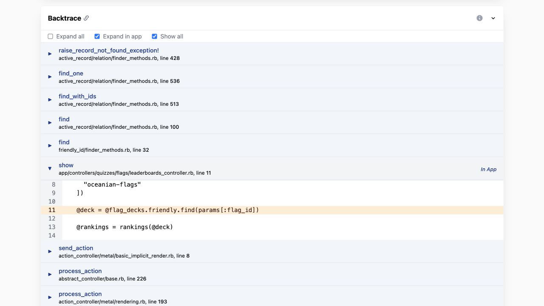Image resolution: width=544 pixels, height=306 pixels.
Task: Click the send_action function name
Action: coord(76,248)
